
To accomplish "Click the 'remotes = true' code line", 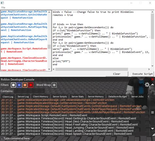I will [x=63, y=15].
